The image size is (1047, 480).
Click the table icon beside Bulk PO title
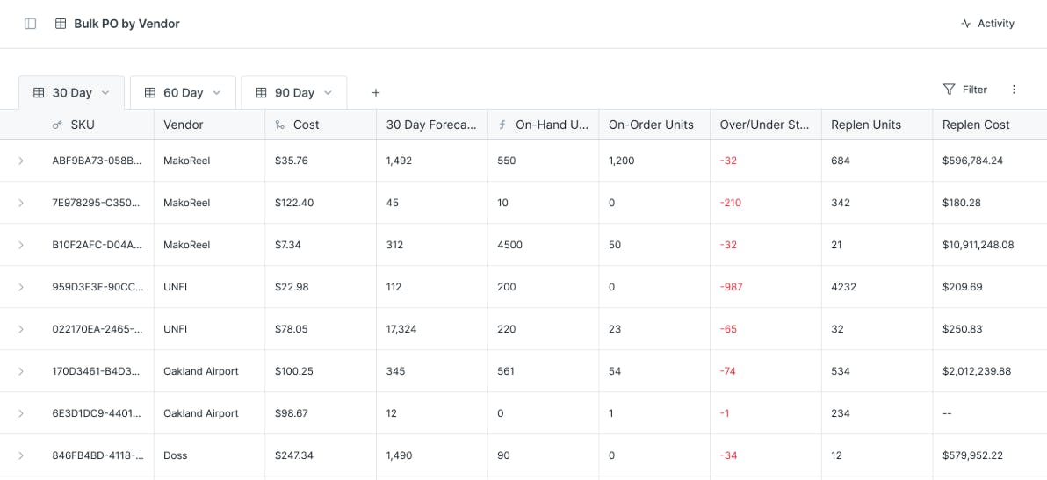click(61, 24)
